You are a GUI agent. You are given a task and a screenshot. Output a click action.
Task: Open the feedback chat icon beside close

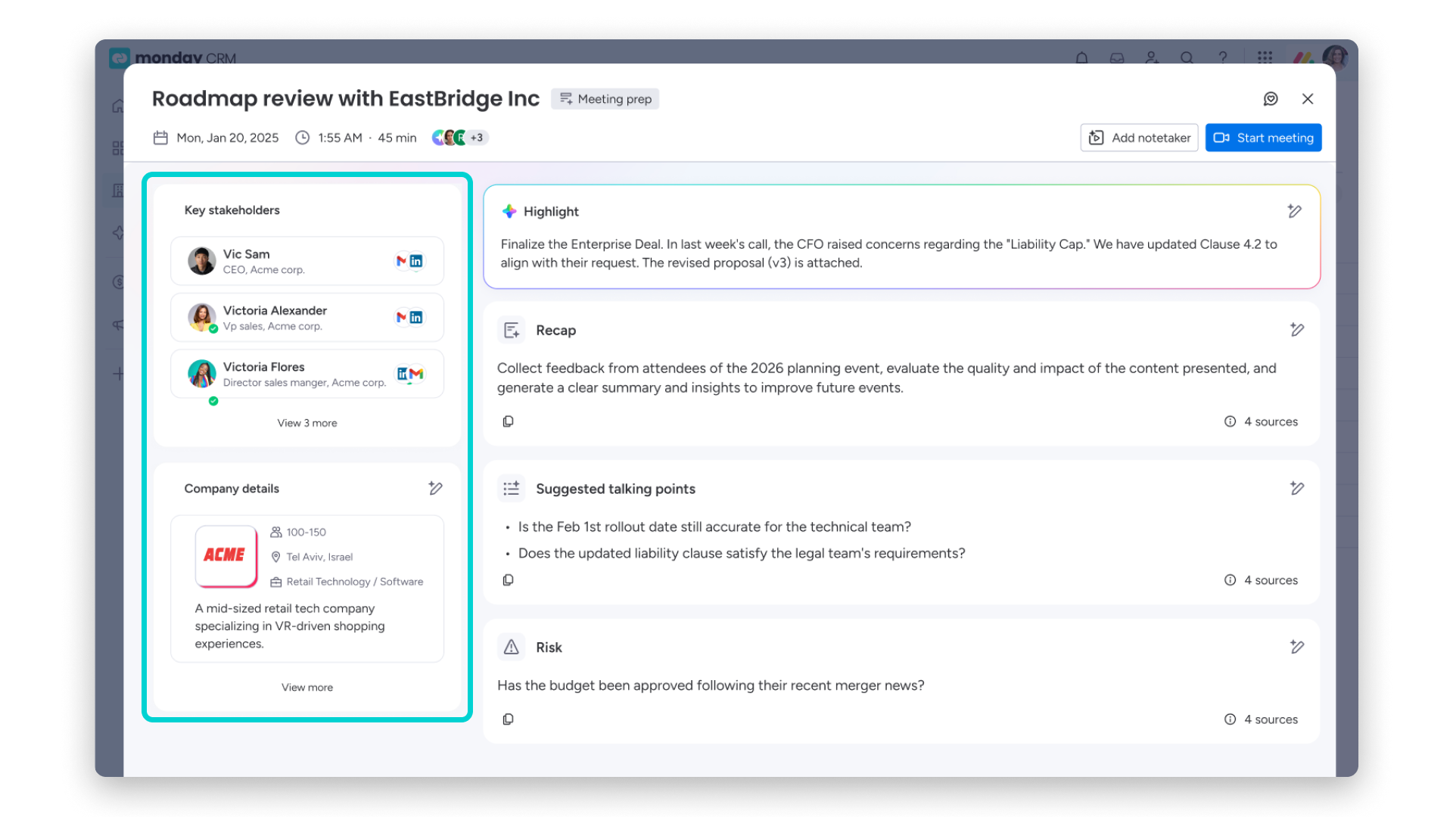[1271, 99]
